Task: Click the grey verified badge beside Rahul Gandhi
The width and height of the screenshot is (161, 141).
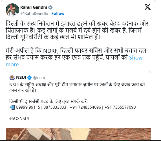Action: [x=50, y=8]
